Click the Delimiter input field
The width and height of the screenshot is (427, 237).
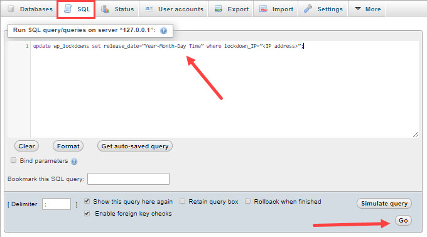click(57, 204)
